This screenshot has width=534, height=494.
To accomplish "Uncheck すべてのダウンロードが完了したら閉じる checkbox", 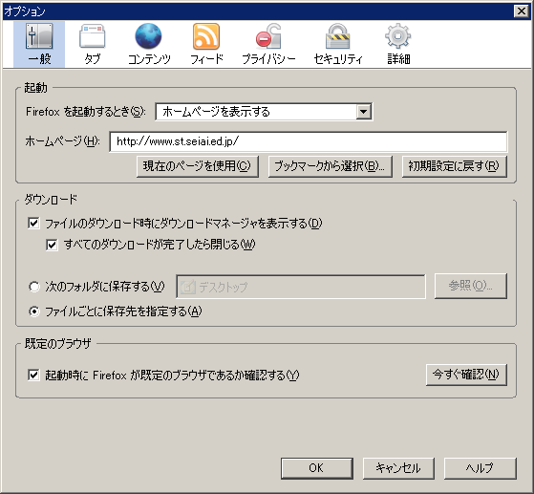I will coord(52,245).
